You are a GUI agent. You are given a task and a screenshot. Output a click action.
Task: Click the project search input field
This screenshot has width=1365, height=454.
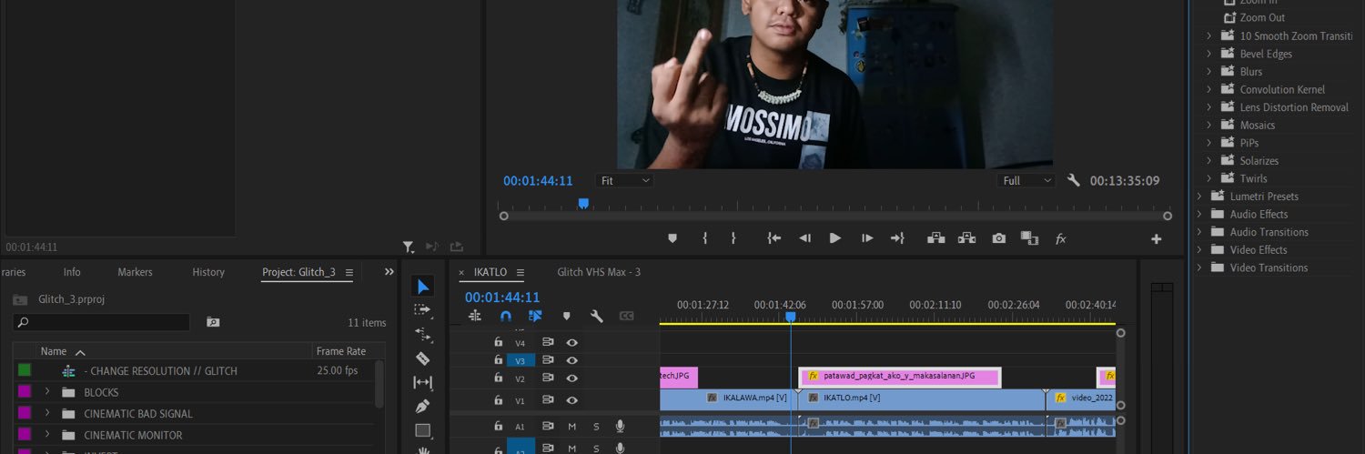point(101,322)
